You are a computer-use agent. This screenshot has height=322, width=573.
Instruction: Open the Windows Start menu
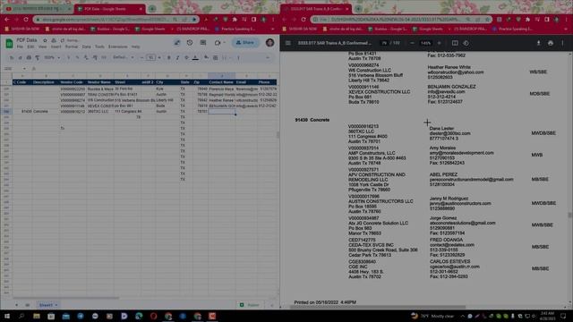click(7, 316)
